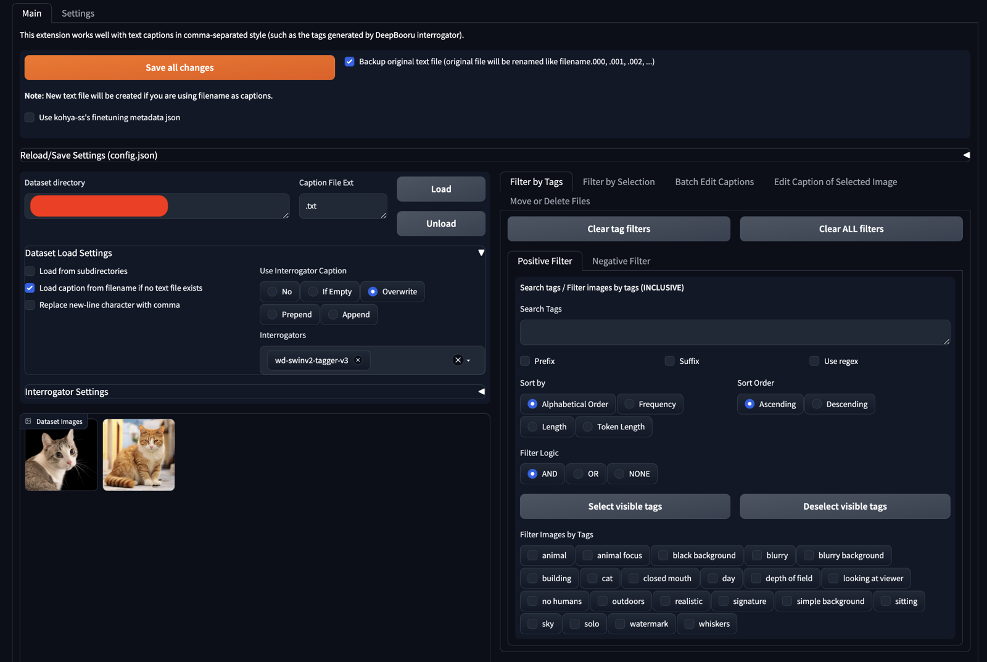Enable Load from subdirectories
Image resolution: width=987 pixels, height=662 pixels.
pyautogui.click(x=30, y=271)
